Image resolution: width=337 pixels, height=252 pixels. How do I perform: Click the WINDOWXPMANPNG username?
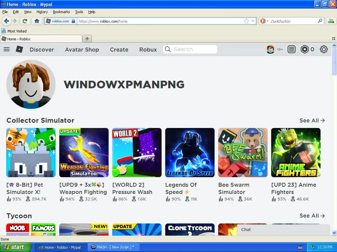(x=124, y=84)
